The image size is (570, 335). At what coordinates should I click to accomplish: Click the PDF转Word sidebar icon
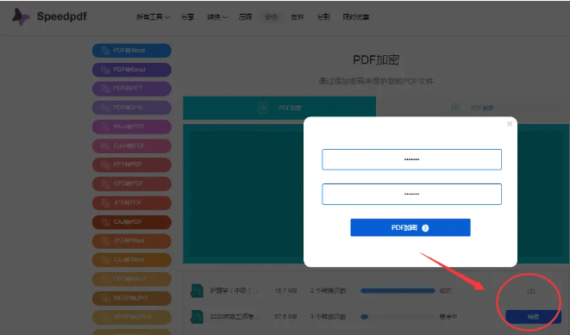105,51
